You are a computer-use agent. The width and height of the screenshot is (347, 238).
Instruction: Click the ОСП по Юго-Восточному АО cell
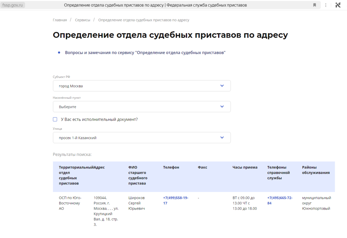(70, 203)
